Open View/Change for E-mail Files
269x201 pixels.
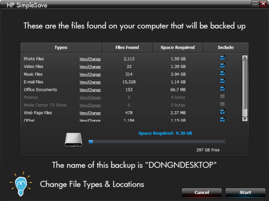pos(90,82)
